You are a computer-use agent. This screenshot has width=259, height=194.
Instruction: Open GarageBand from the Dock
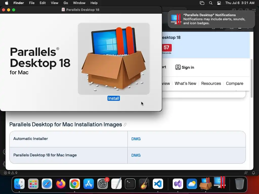144,184
